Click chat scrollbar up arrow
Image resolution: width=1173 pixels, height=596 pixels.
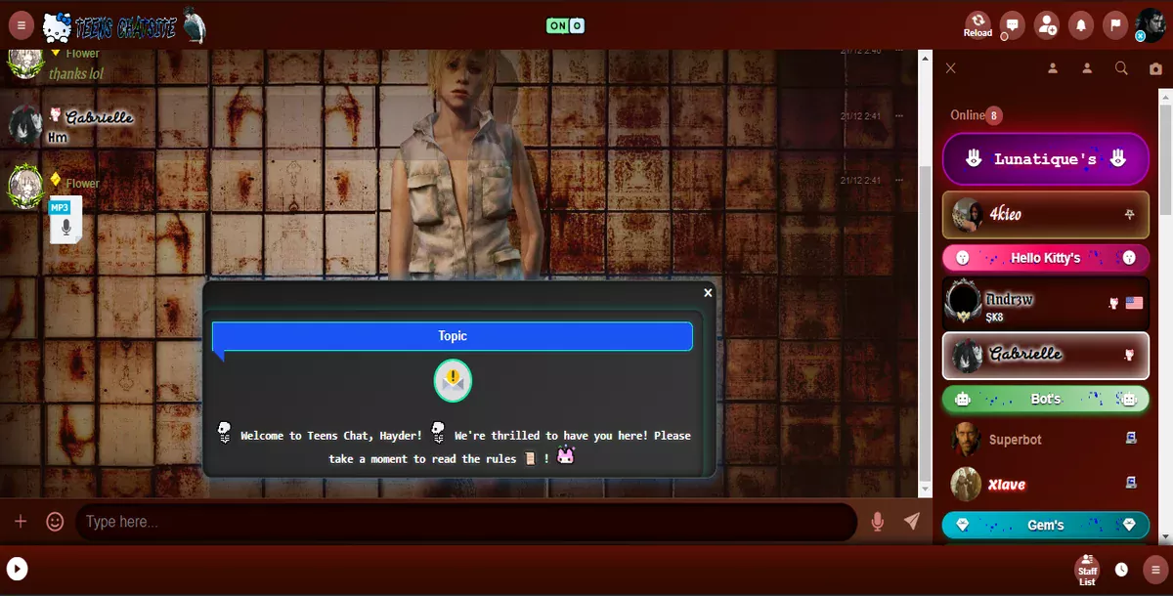click(926, 57)
